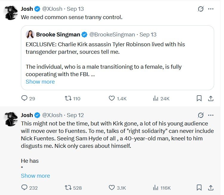Open more options menu on Sep 13 post
224x195 pixels.
pos(211,9)
